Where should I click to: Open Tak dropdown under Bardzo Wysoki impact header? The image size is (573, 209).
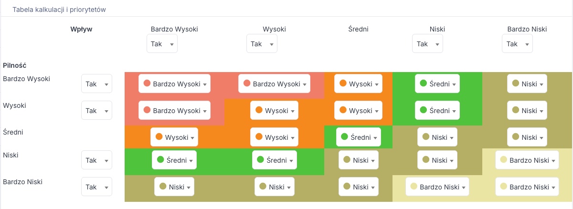pos(162,44)
